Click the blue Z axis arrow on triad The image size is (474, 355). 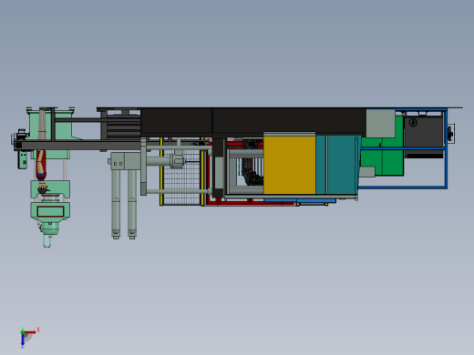pyautogui.click(x=23, y=340)
